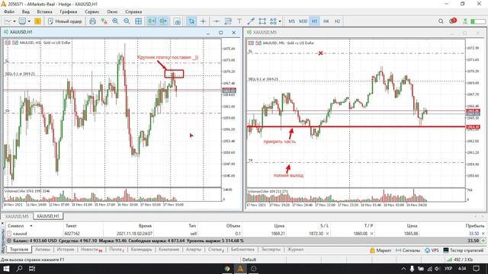Toggle chart shift
This screenshot has width=488, height=274.
click(x=163, y=21)
